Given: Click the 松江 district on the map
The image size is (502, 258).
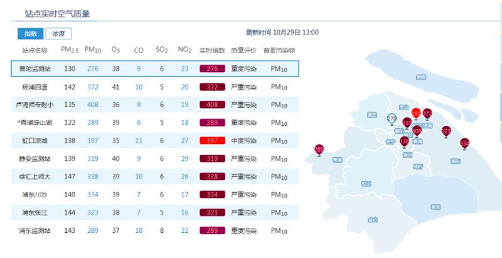Looking at the screenshot, I should point(366,183).
